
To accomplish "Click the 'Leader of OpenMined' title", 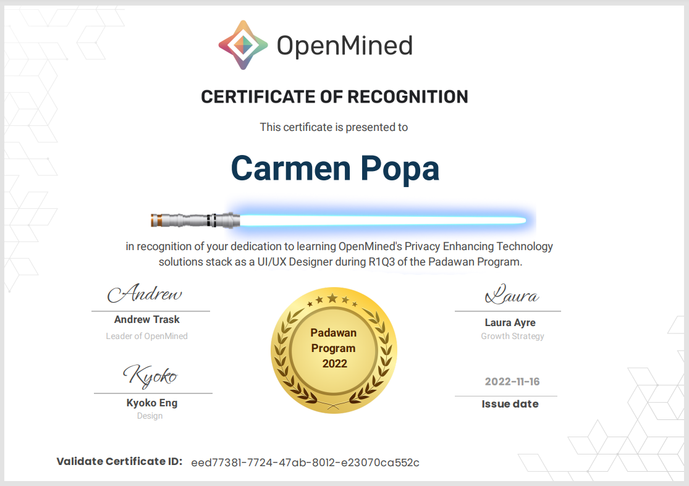I will click(x=147, y=337).
